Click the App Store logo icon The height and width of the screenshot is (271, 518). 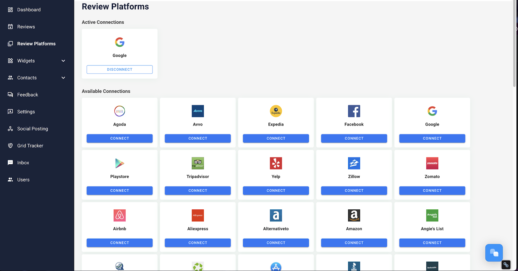(276, 266)
